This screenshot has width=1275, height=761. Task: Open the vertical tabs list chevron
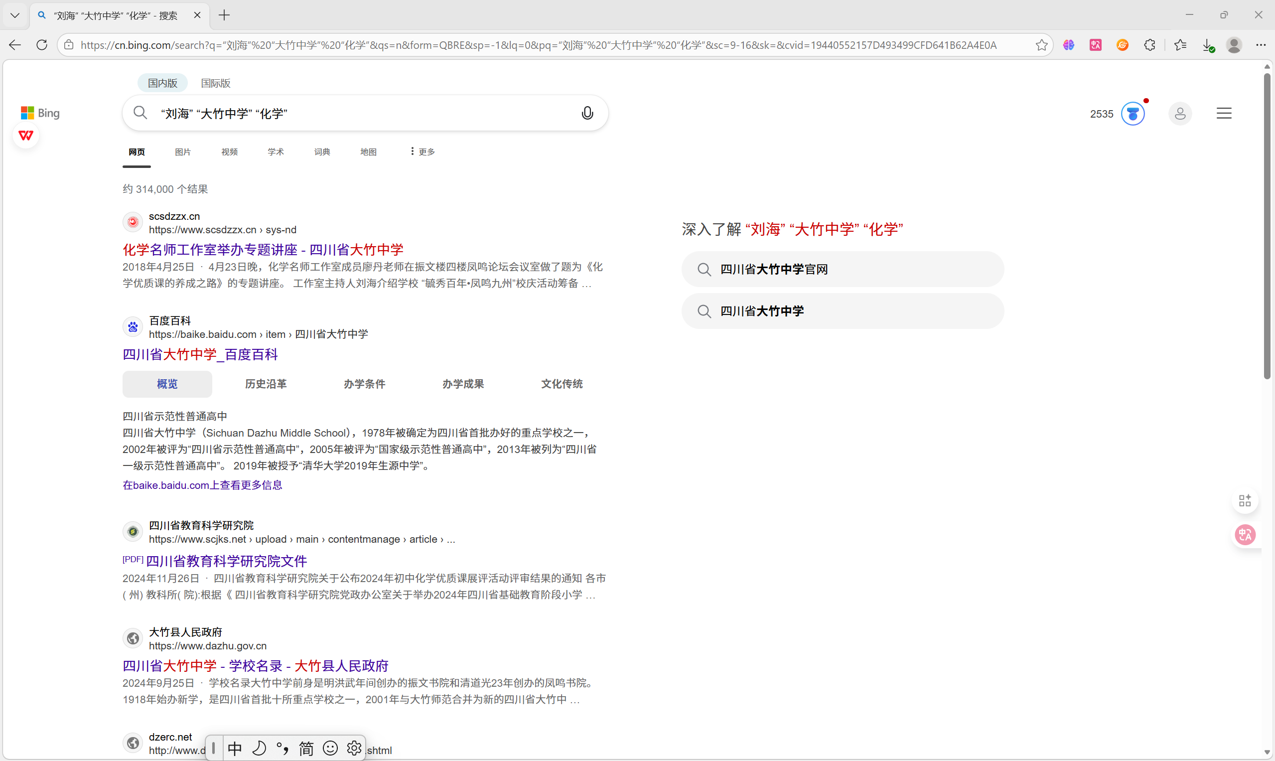[x=15, y=15]
